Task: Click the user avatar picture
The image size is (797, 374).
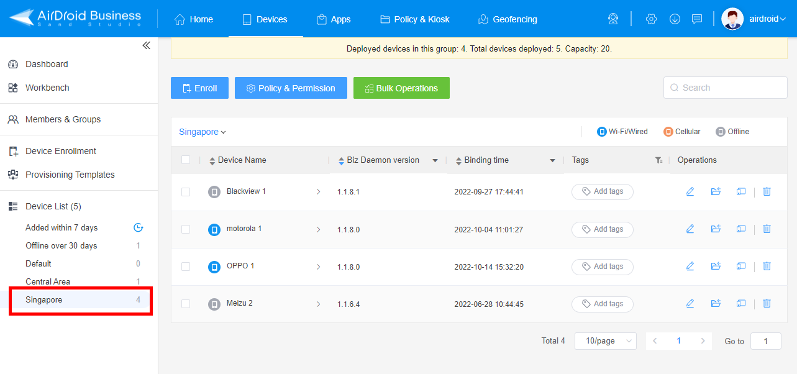Action: click(732, 19)
